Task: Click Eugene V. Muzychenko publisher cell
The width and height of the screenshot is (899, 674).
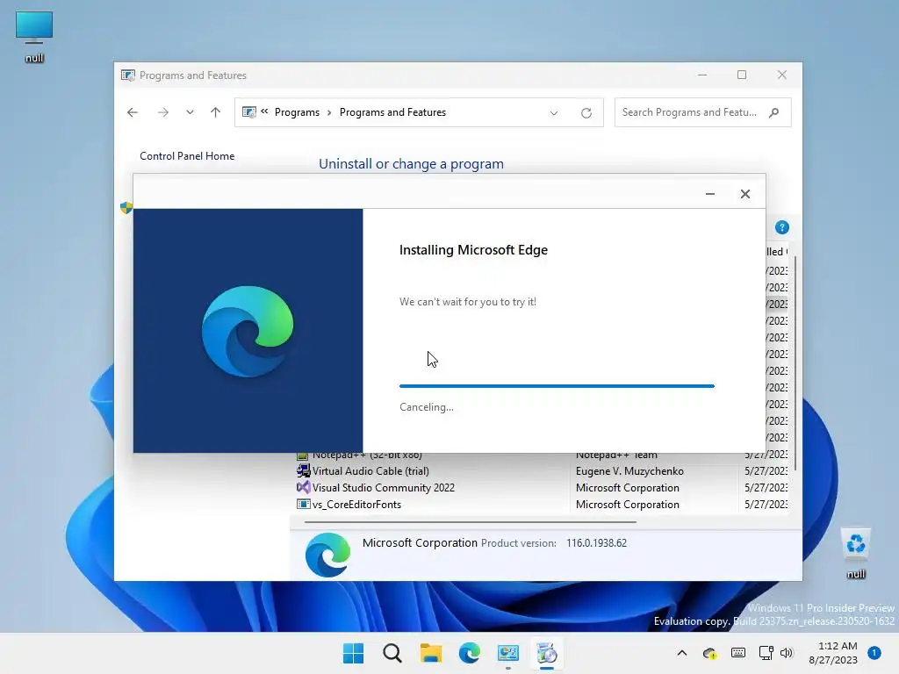Action: coord(629,471)
